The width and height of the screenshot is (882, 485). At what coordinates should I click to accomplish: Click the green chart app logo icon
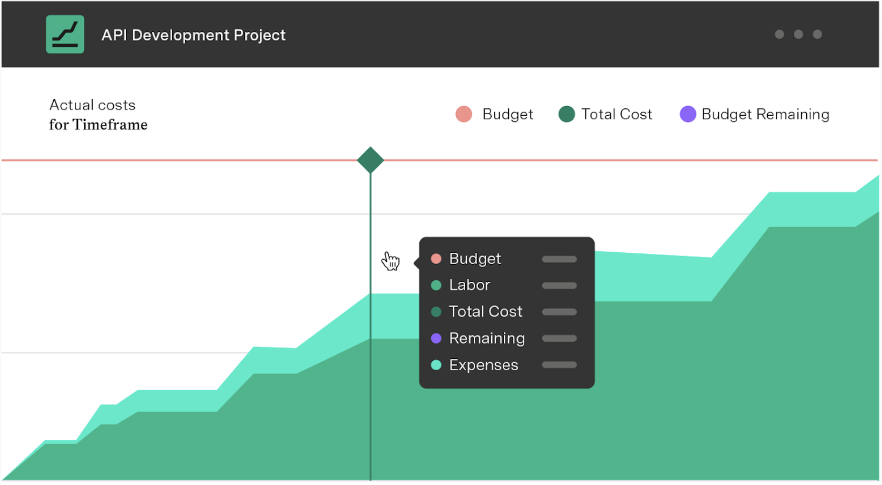pyautogui.click(x=65, y=34)
